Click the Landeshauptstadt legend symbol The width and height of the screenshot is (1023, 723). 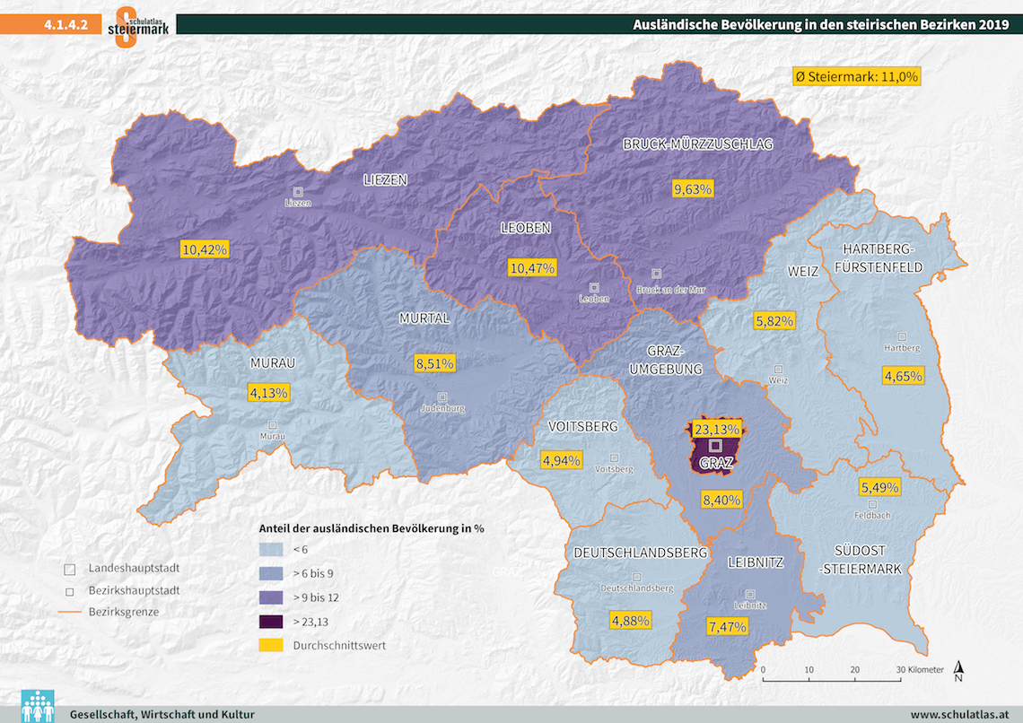(69, 570)
